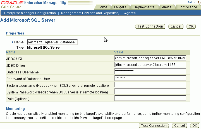Click top Test Connection button
201x129 pixels.
150,26
